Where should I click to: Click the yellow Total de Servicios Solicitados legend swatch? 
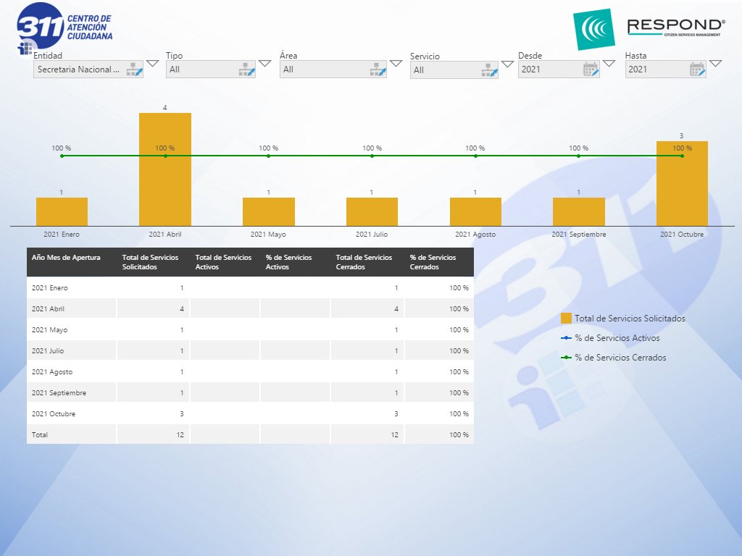coord(566,319)
